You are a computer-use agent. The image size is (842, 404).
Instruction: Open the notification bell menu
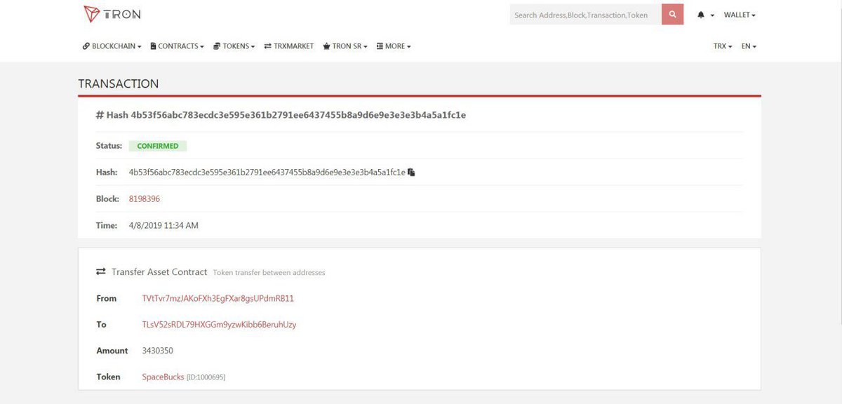pos(705,15)
